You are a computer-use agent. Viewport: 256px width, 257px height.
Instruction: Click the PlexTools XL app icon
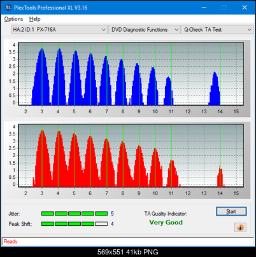[x=8, y=8]
